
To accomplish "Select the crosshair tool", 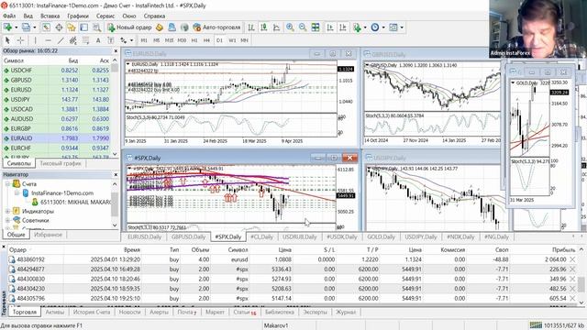I will (x=20, y=40).
